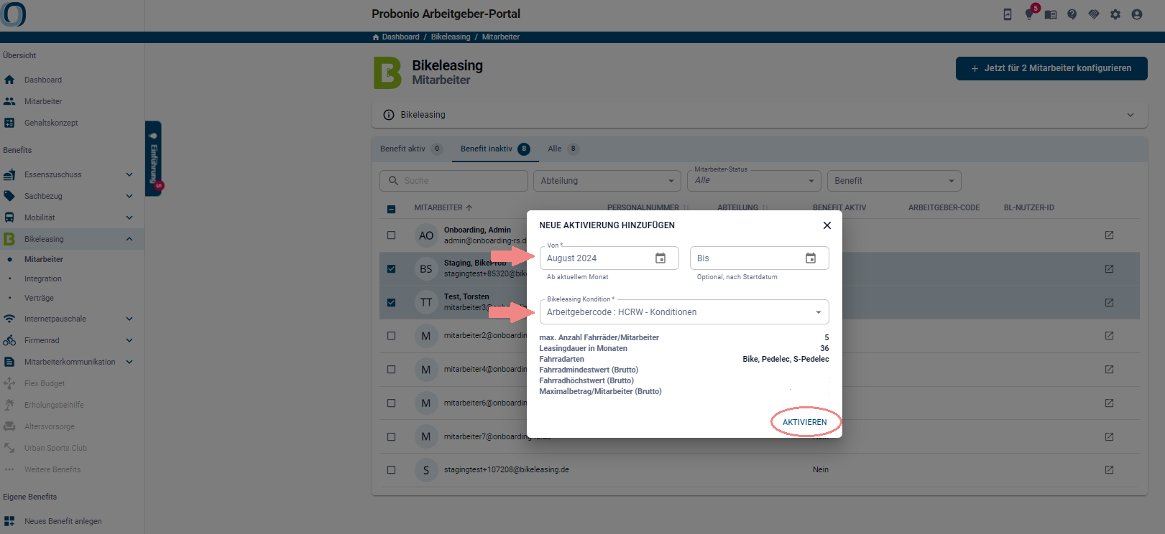This screenshot has width=1165, height=534.
Task: Check the Onboarding, Admin row checkbox
Action: pyautogui.click(x=391, y=235)
